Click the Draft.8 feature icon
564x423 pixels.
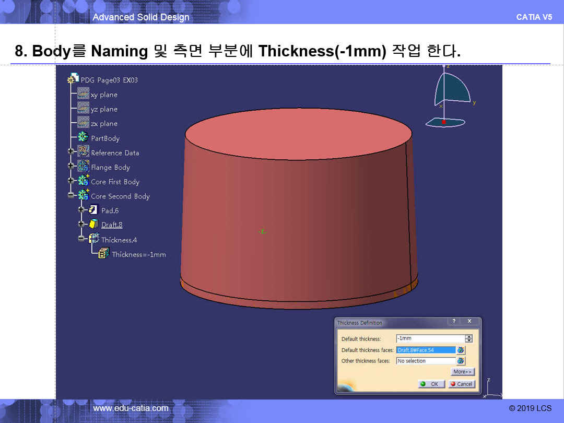93,224
